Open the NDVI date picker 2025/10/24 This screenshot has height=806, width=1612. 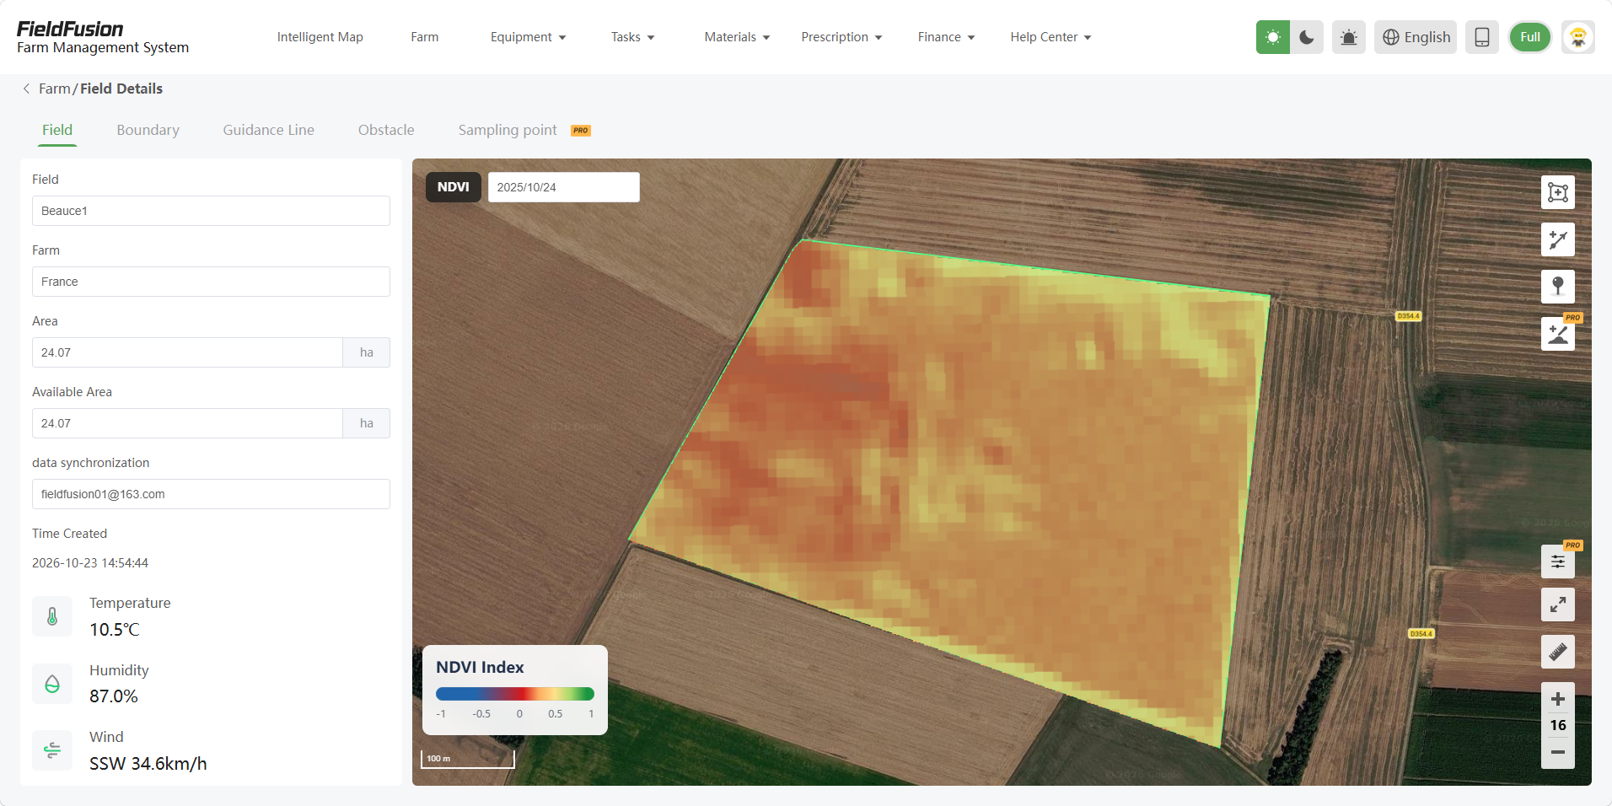click(x=564, y=187)
